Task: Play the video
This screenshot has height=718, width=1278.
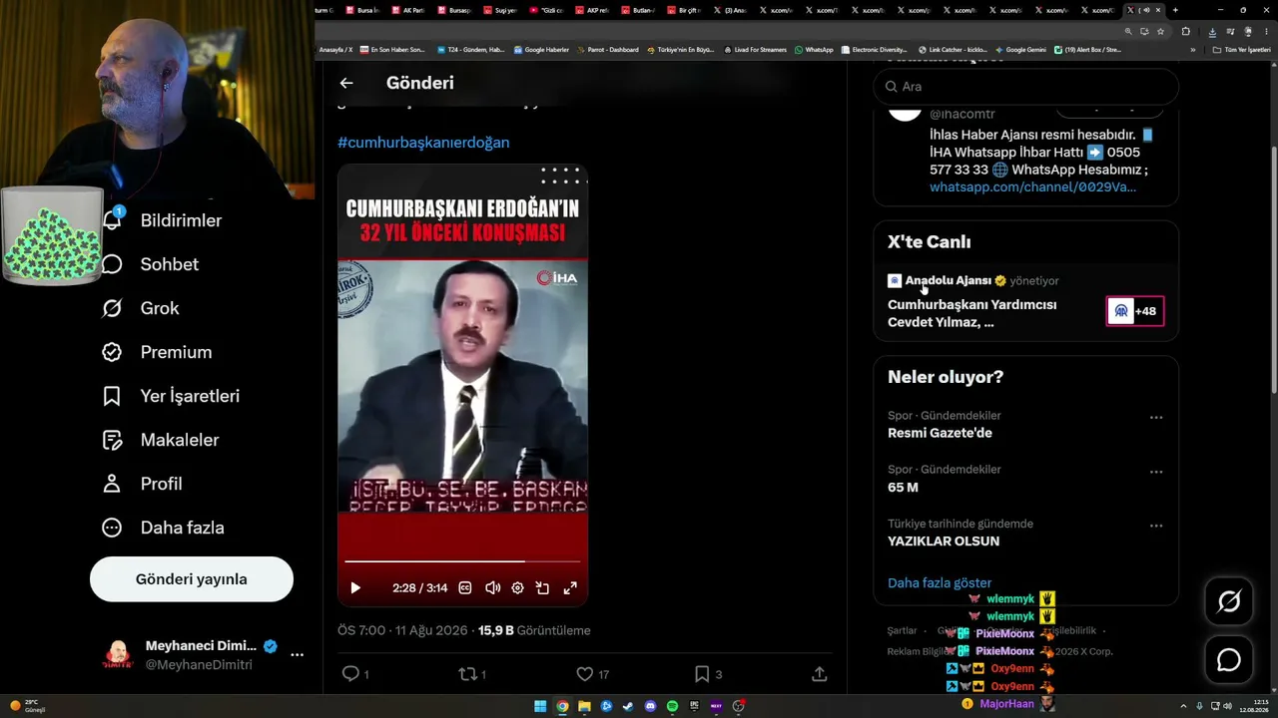Action: 355,588
